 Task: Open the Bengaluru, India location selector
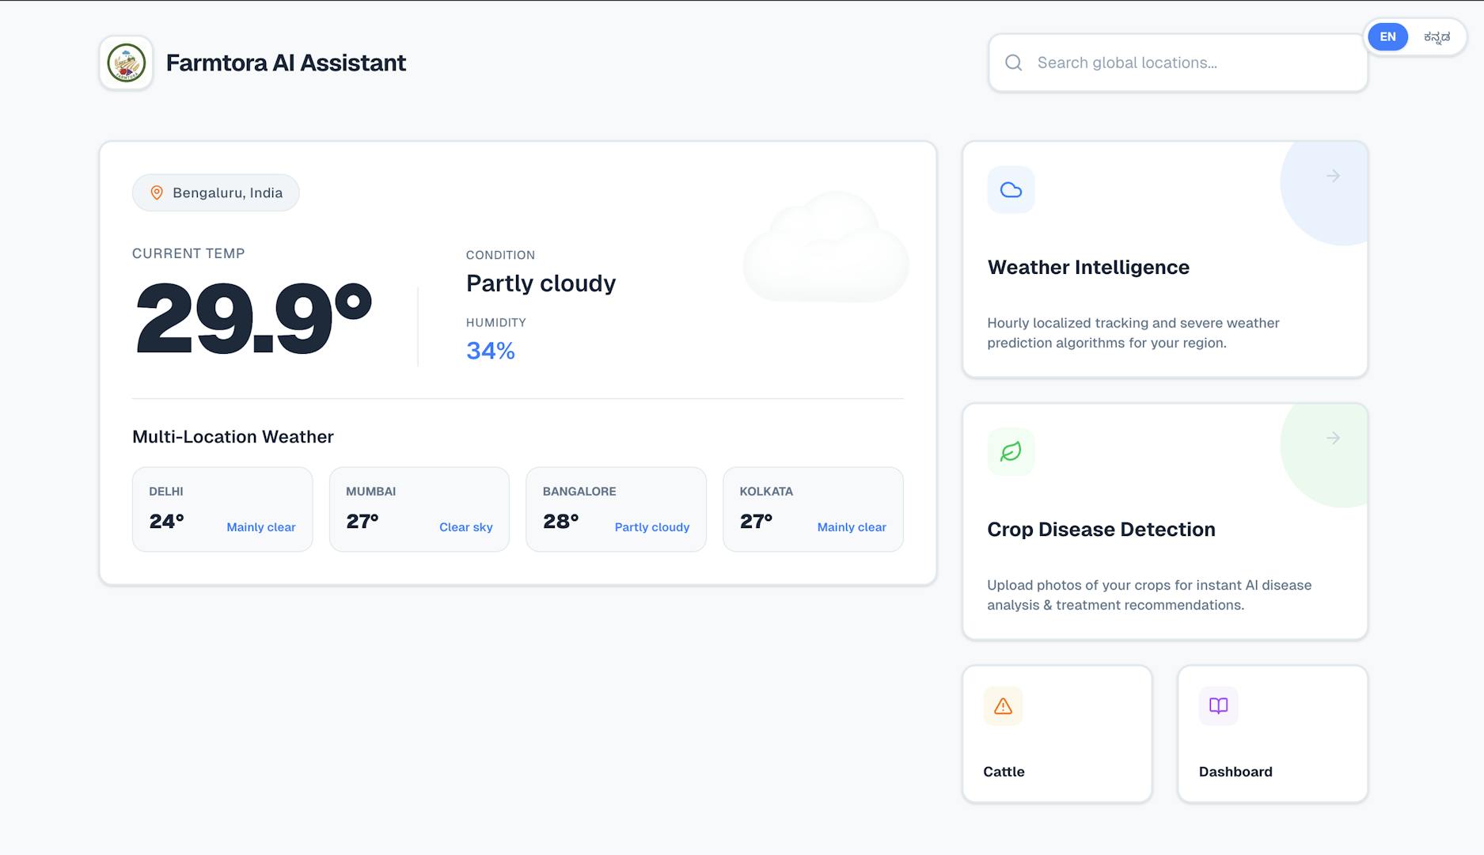pyautogui.click(x=216, y=192)
